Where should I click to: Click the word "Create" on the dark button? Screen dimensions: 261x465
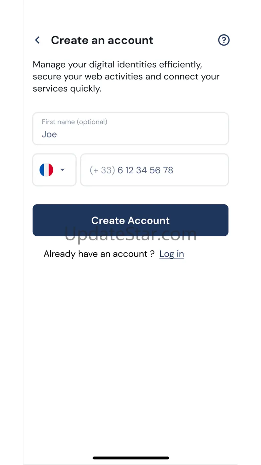click(x=108, y=220)
